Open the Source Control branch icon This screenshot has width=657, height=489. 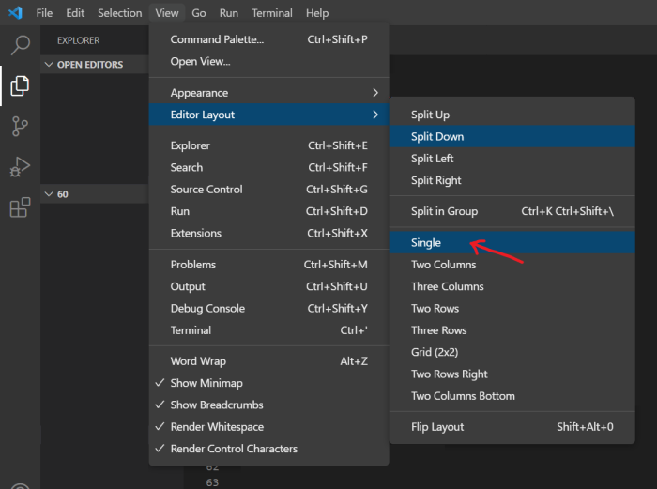[20, 126]
